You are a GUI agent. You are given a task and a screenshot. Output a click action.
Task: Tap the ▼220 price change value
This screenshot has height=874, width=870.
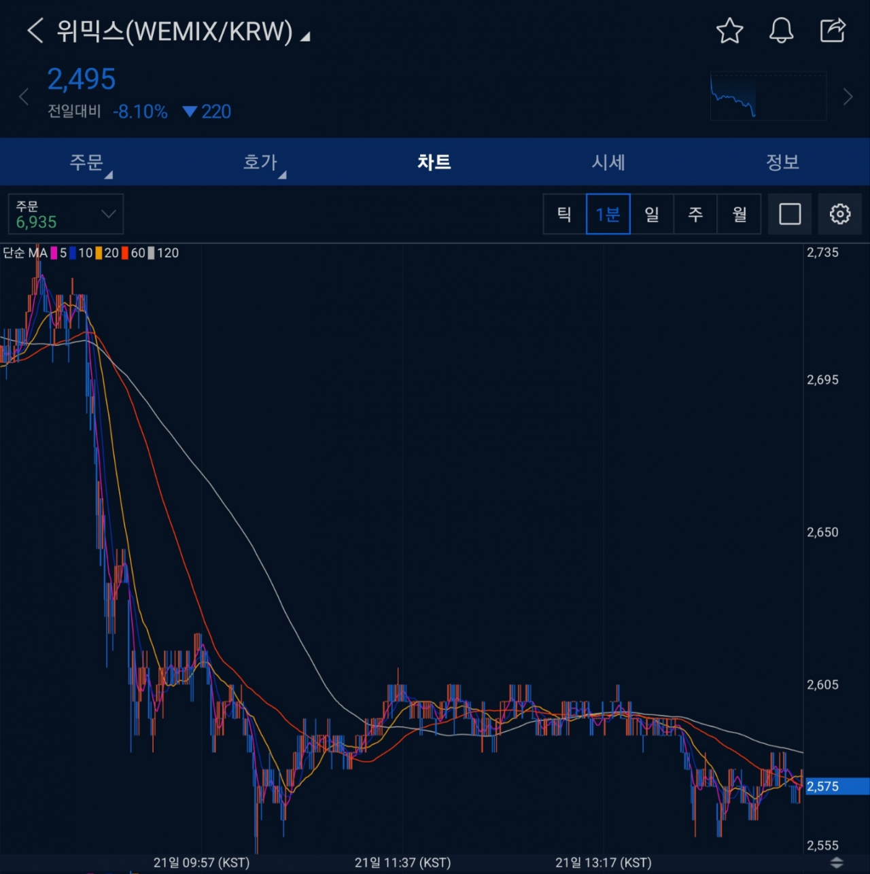coord(207,111)
